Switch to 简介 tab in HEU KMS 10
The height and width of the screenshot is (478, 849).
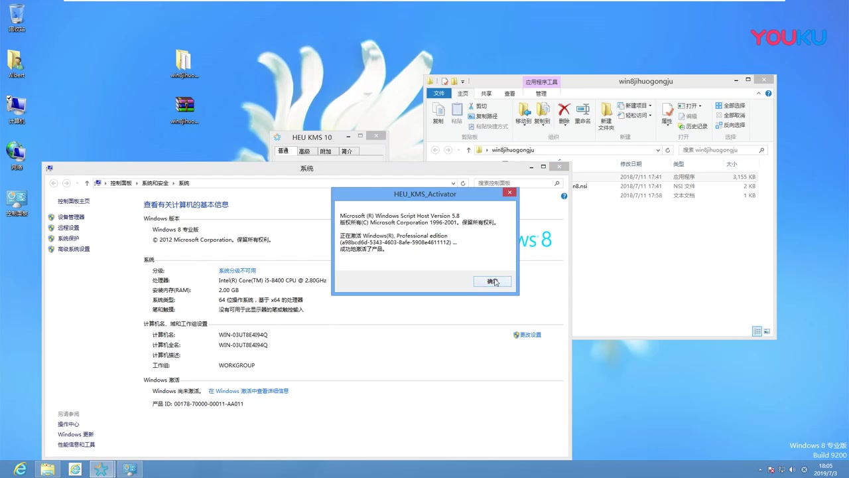pos(347,151)
